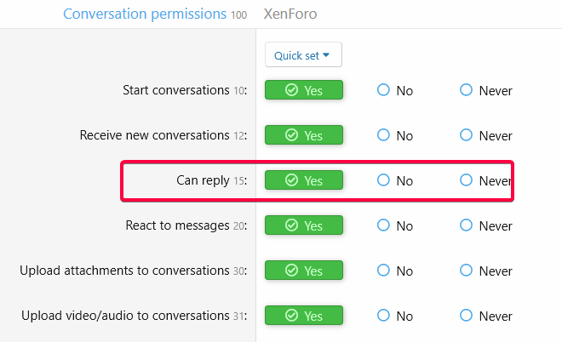
Task: Set Upload attachments to conversations to Never
Action: tap(466, 271)
